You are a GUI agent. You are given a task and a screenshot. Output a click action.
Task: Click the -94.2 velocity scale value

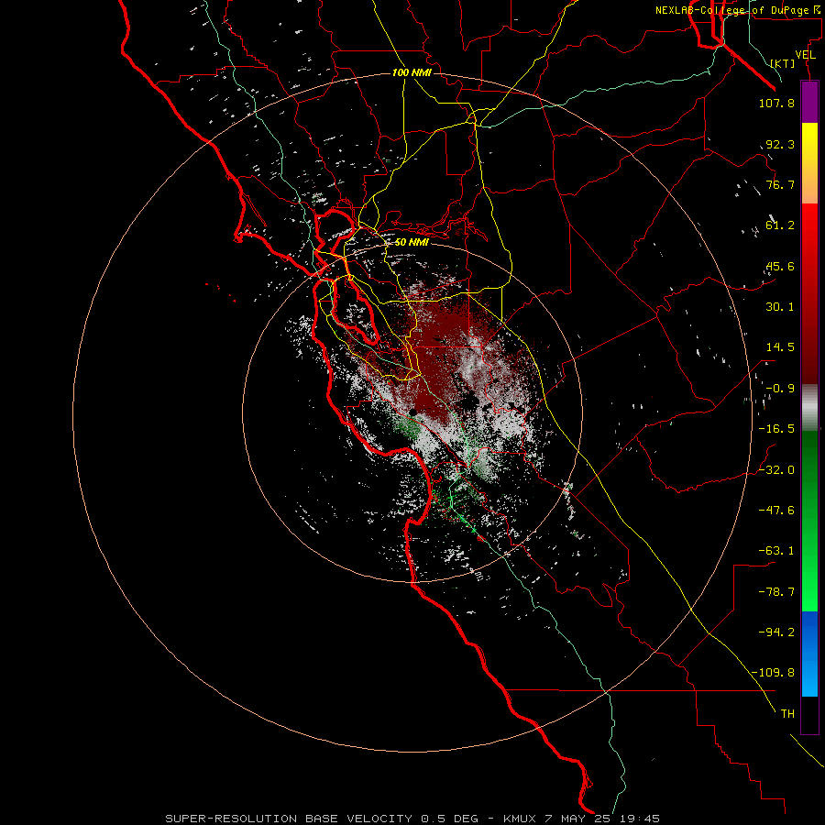(x=776, y=632)
